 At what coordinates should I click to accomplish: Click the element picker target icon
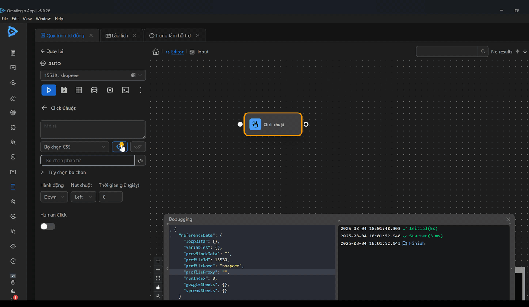tap(120, 147)
